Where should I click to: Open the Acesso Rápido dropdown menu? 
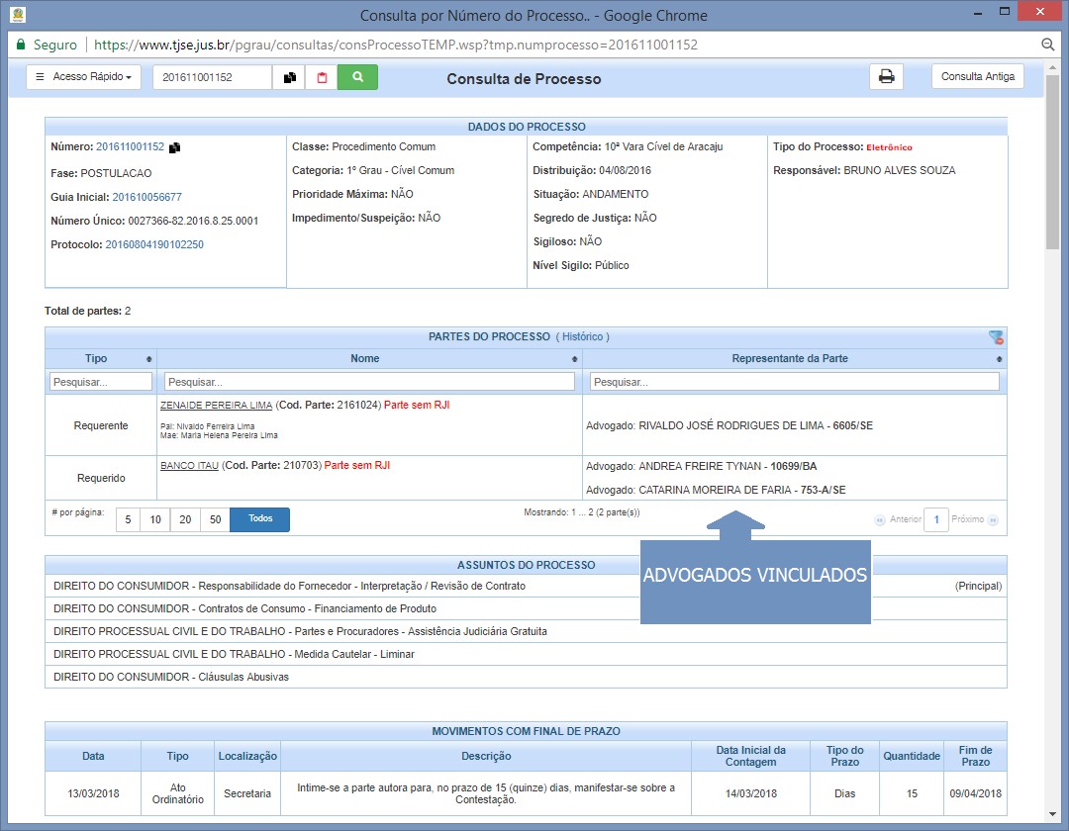84,77
